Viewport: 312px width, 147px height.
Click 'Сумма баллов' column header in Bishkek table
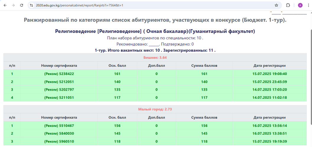pos(204,65)
